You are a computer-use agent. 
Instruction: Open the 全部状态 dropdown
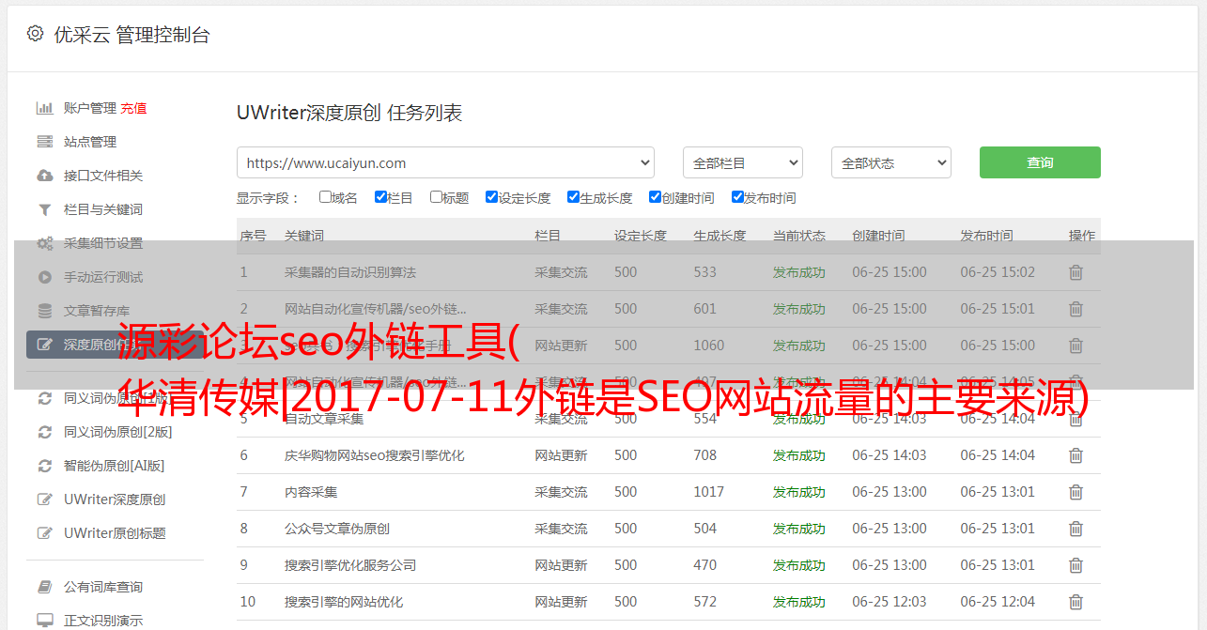(891, 162)
